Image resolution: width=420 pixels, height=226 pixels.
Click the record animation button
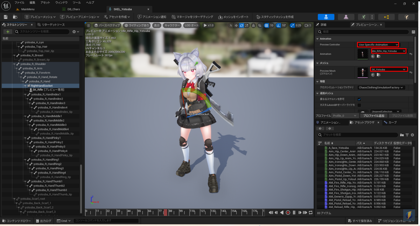[288, 212]
